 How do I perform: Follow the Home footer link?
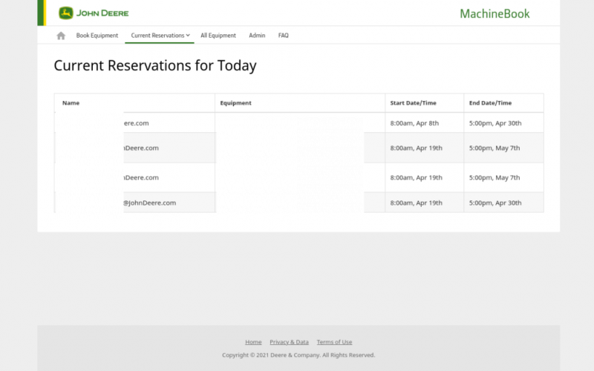253,342
